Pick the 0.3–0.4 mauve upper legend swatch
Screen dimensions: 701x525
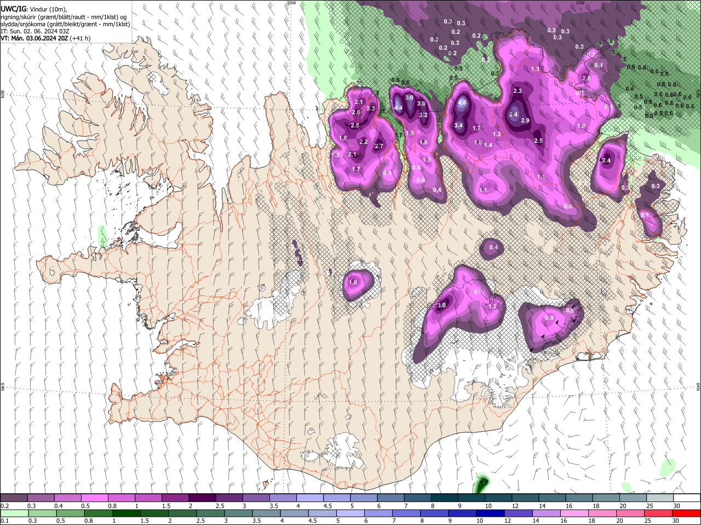coord(41,498)
